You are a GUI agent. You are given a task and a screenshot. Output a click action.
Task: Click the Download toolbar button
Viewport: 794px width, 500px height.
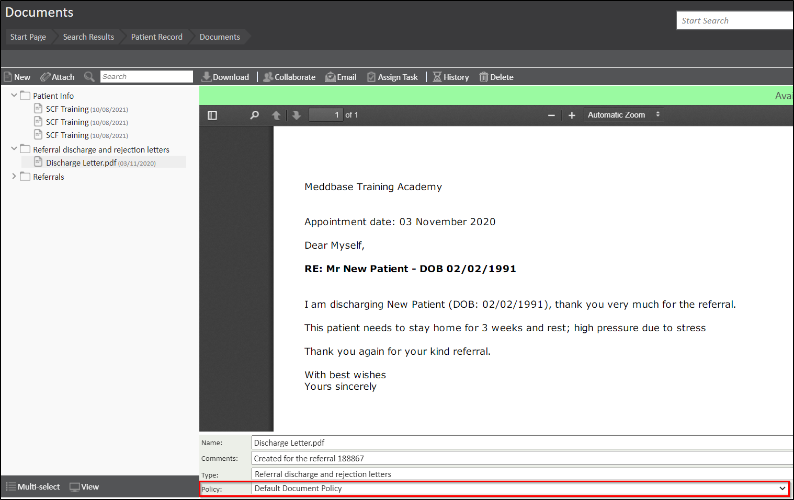pos(225,77)
